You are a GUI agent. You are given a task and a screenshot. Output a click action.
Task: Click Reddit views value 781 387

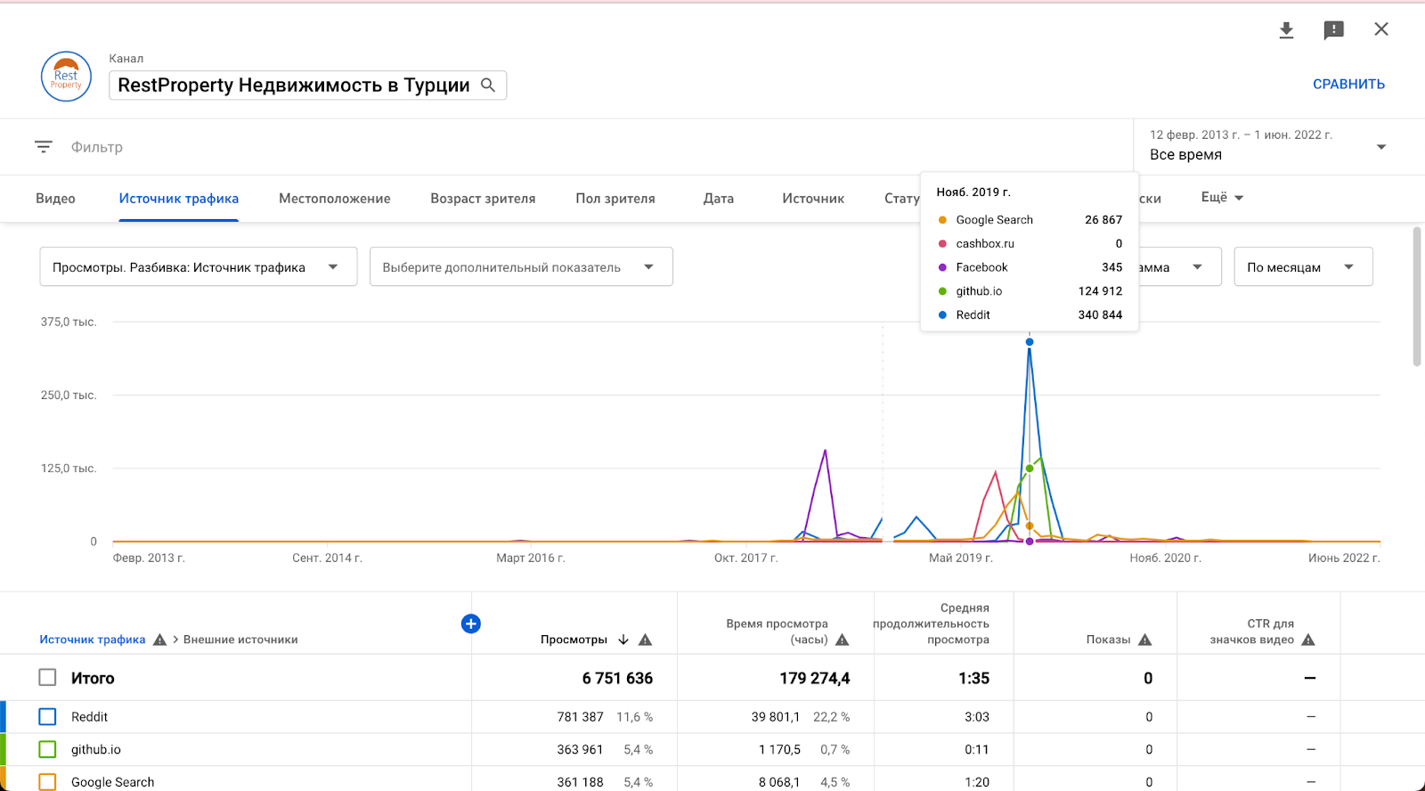(580, 717)
